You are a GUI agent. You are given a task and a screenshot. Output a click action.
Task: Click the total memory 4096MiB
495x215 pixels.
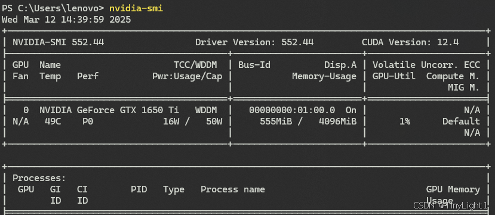pyautogui.click(x=337, y=121)
